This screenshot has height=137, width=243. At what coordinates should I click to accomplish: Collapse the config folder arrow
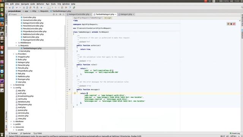click(11, 88)
